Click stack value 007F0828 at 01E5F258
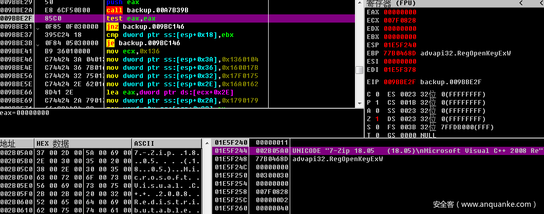This screenshot has height=214, width=544. [x=273, y=192]
